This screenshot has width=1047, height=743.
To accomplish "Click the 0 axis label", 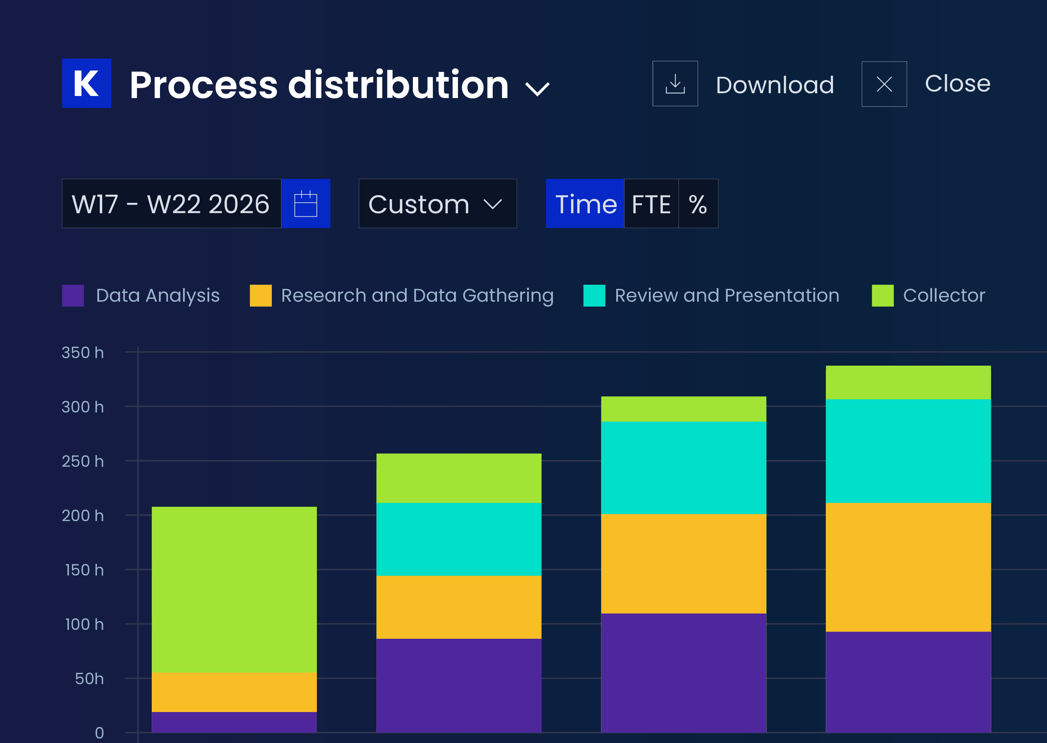I will 99,733.
